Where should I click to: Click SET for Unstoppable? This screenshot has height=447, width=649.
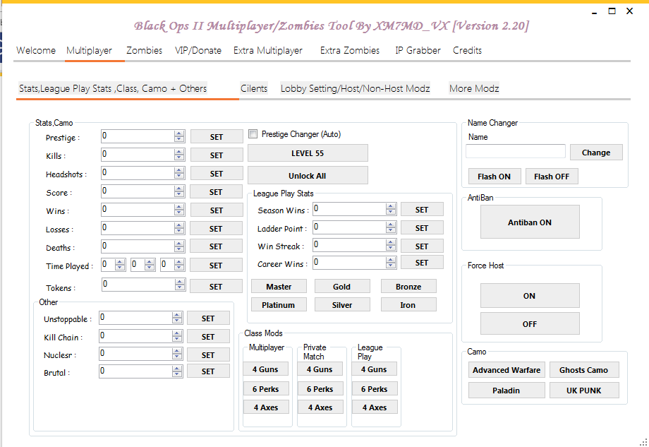point(208,318)
